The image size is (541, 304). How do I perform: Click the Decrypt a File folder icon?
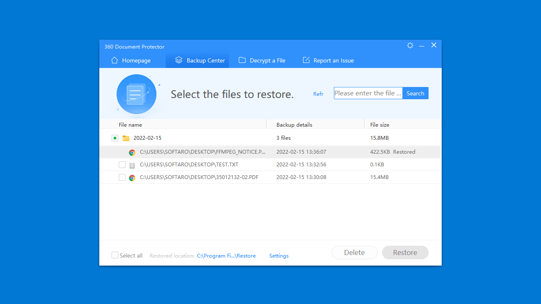(x=242, y=60)
